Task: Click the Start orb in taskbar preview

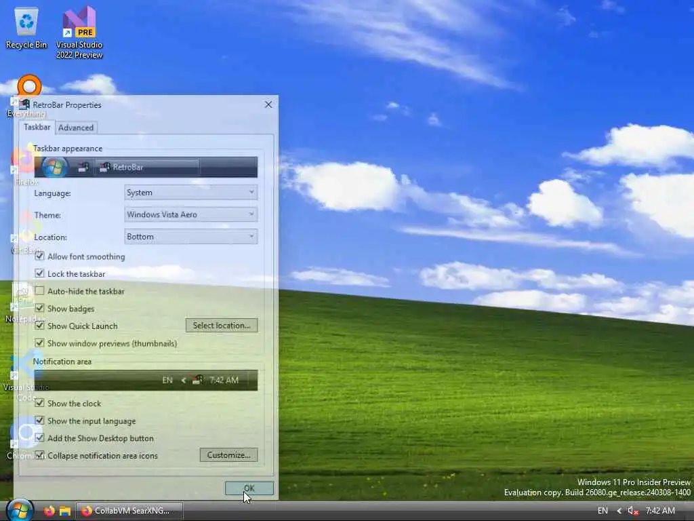Action: [x=54, y=167]
